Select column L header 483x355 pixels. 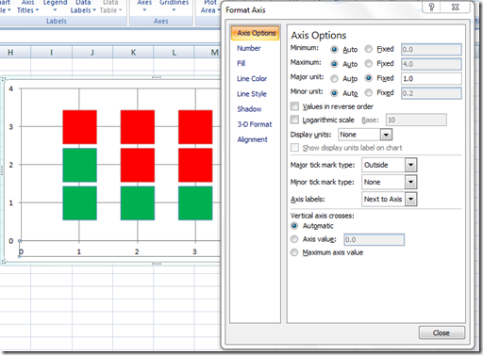174,53
